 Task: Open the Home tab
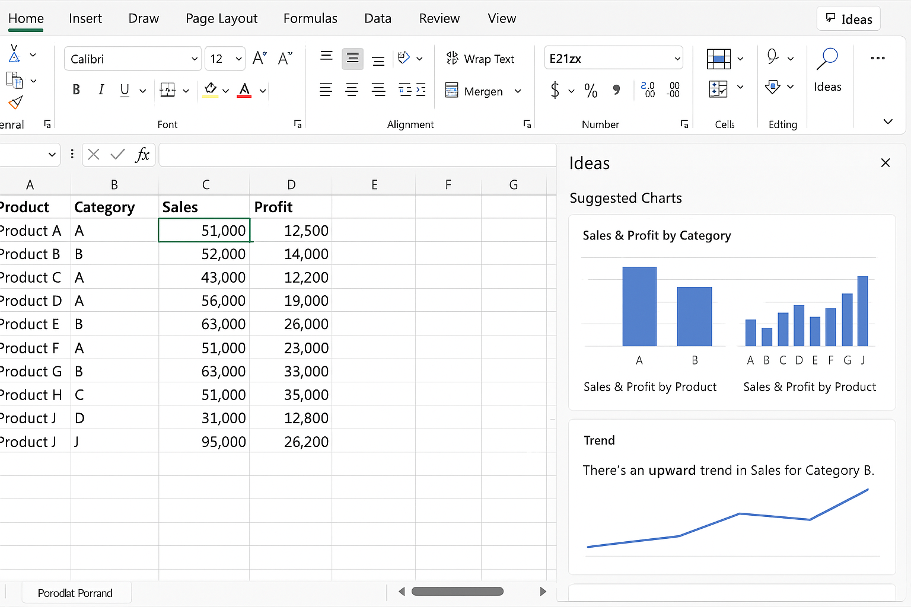coord(26,18)
